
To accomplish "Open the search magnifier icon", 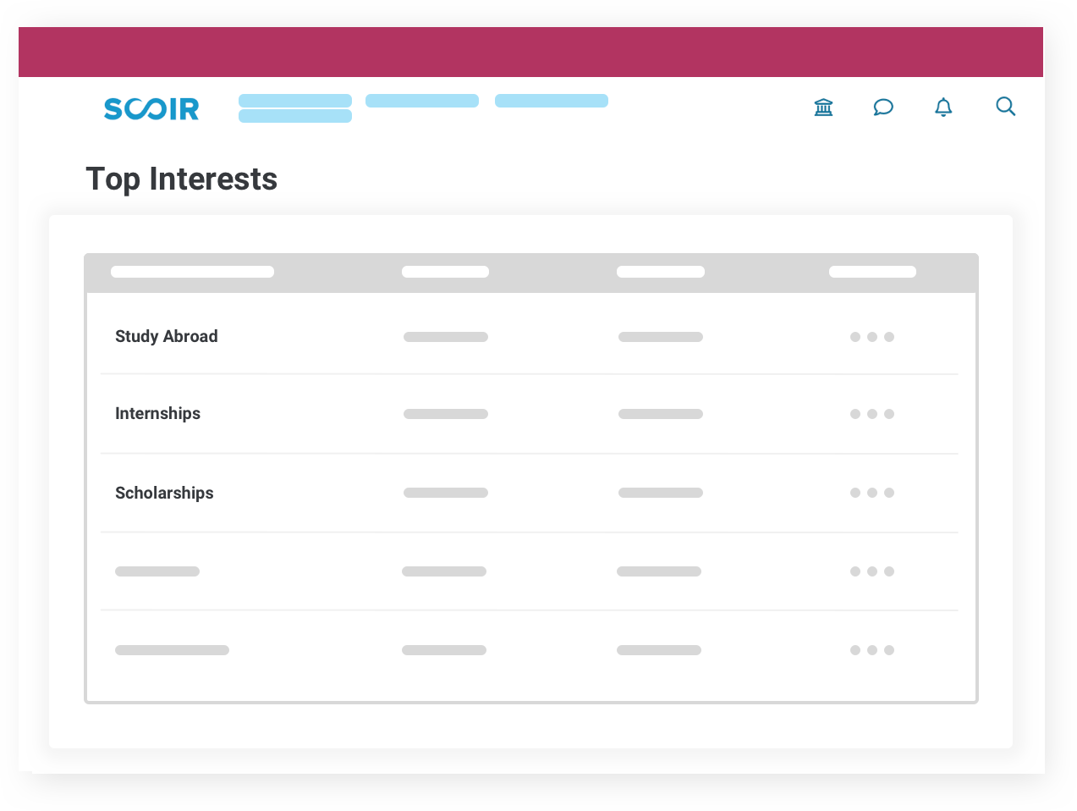I will (1005, 107).
